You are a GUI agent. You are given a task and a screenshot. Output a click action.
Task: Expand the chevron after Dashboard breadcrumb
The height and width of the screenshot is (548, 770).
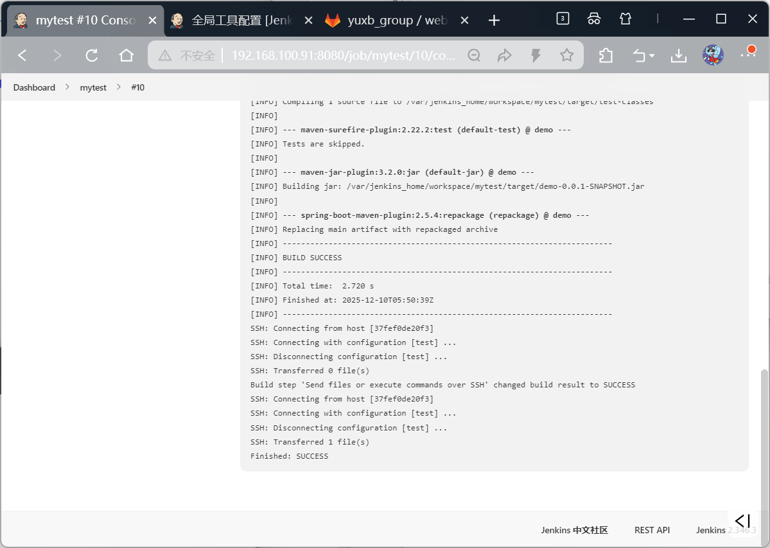[67, 87]
